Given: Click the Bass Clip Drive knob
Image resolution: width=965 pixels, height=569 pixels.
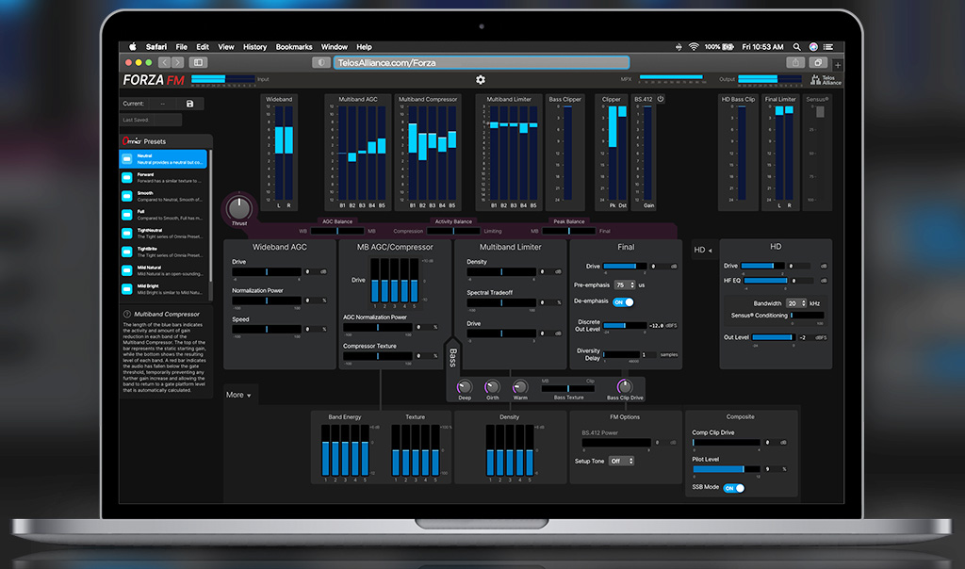Looking at the screenshot, I should [625, 386].
